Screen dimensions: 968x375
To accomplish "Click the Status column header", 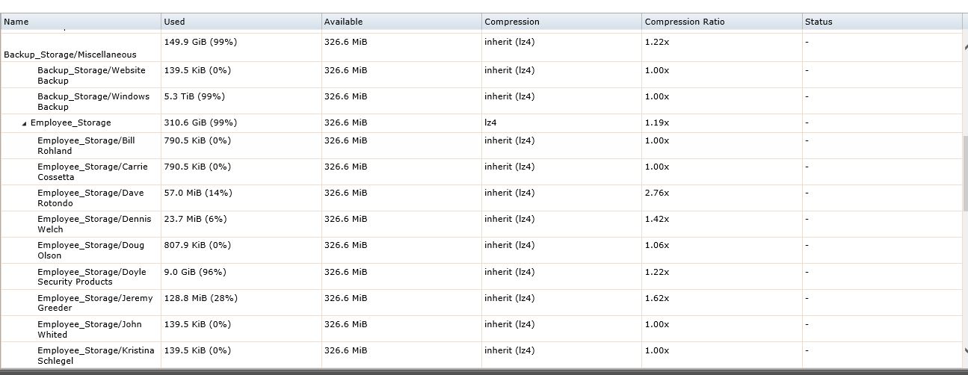I will pyautogui.click(x=882, y=22).
